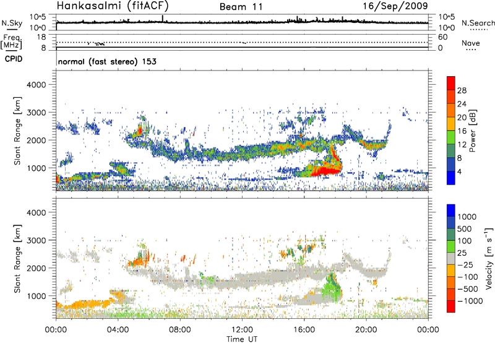This screenshot has width=495, height=343.
Task: Click the 'Freq. [MHz]' axis label
Action: coord(11,42)
